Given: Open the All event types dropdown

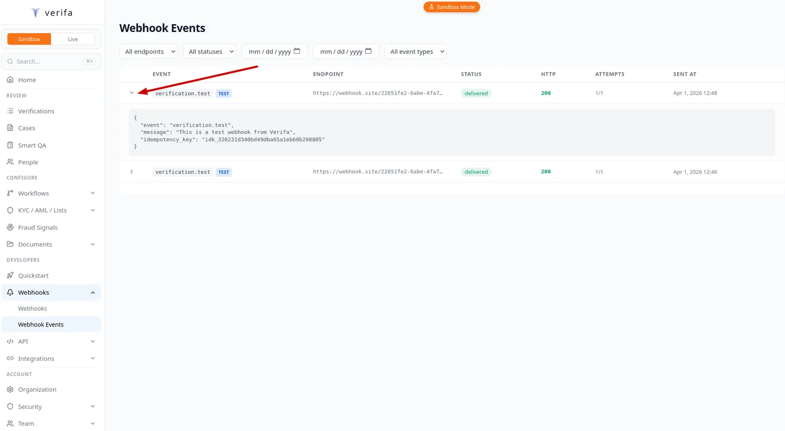Looking at the screenshot, I should coord(416,51).
